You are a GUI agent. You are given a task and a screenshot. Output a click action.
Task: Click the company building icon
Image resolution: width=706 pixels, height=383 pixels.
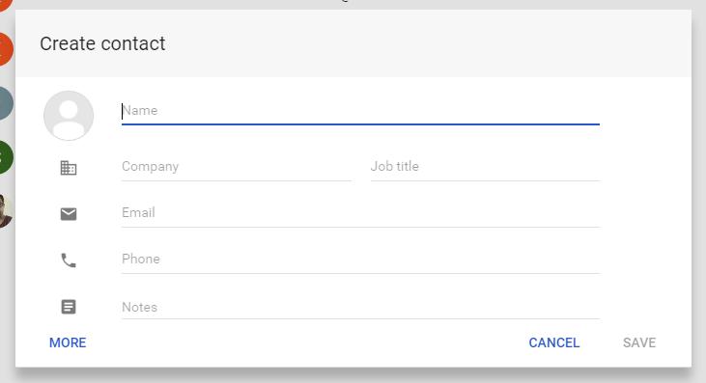coord(69,168)
